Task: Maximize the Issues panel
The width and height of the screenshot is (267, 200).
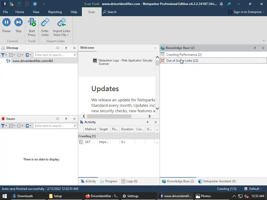Action: tap(58, 119)
